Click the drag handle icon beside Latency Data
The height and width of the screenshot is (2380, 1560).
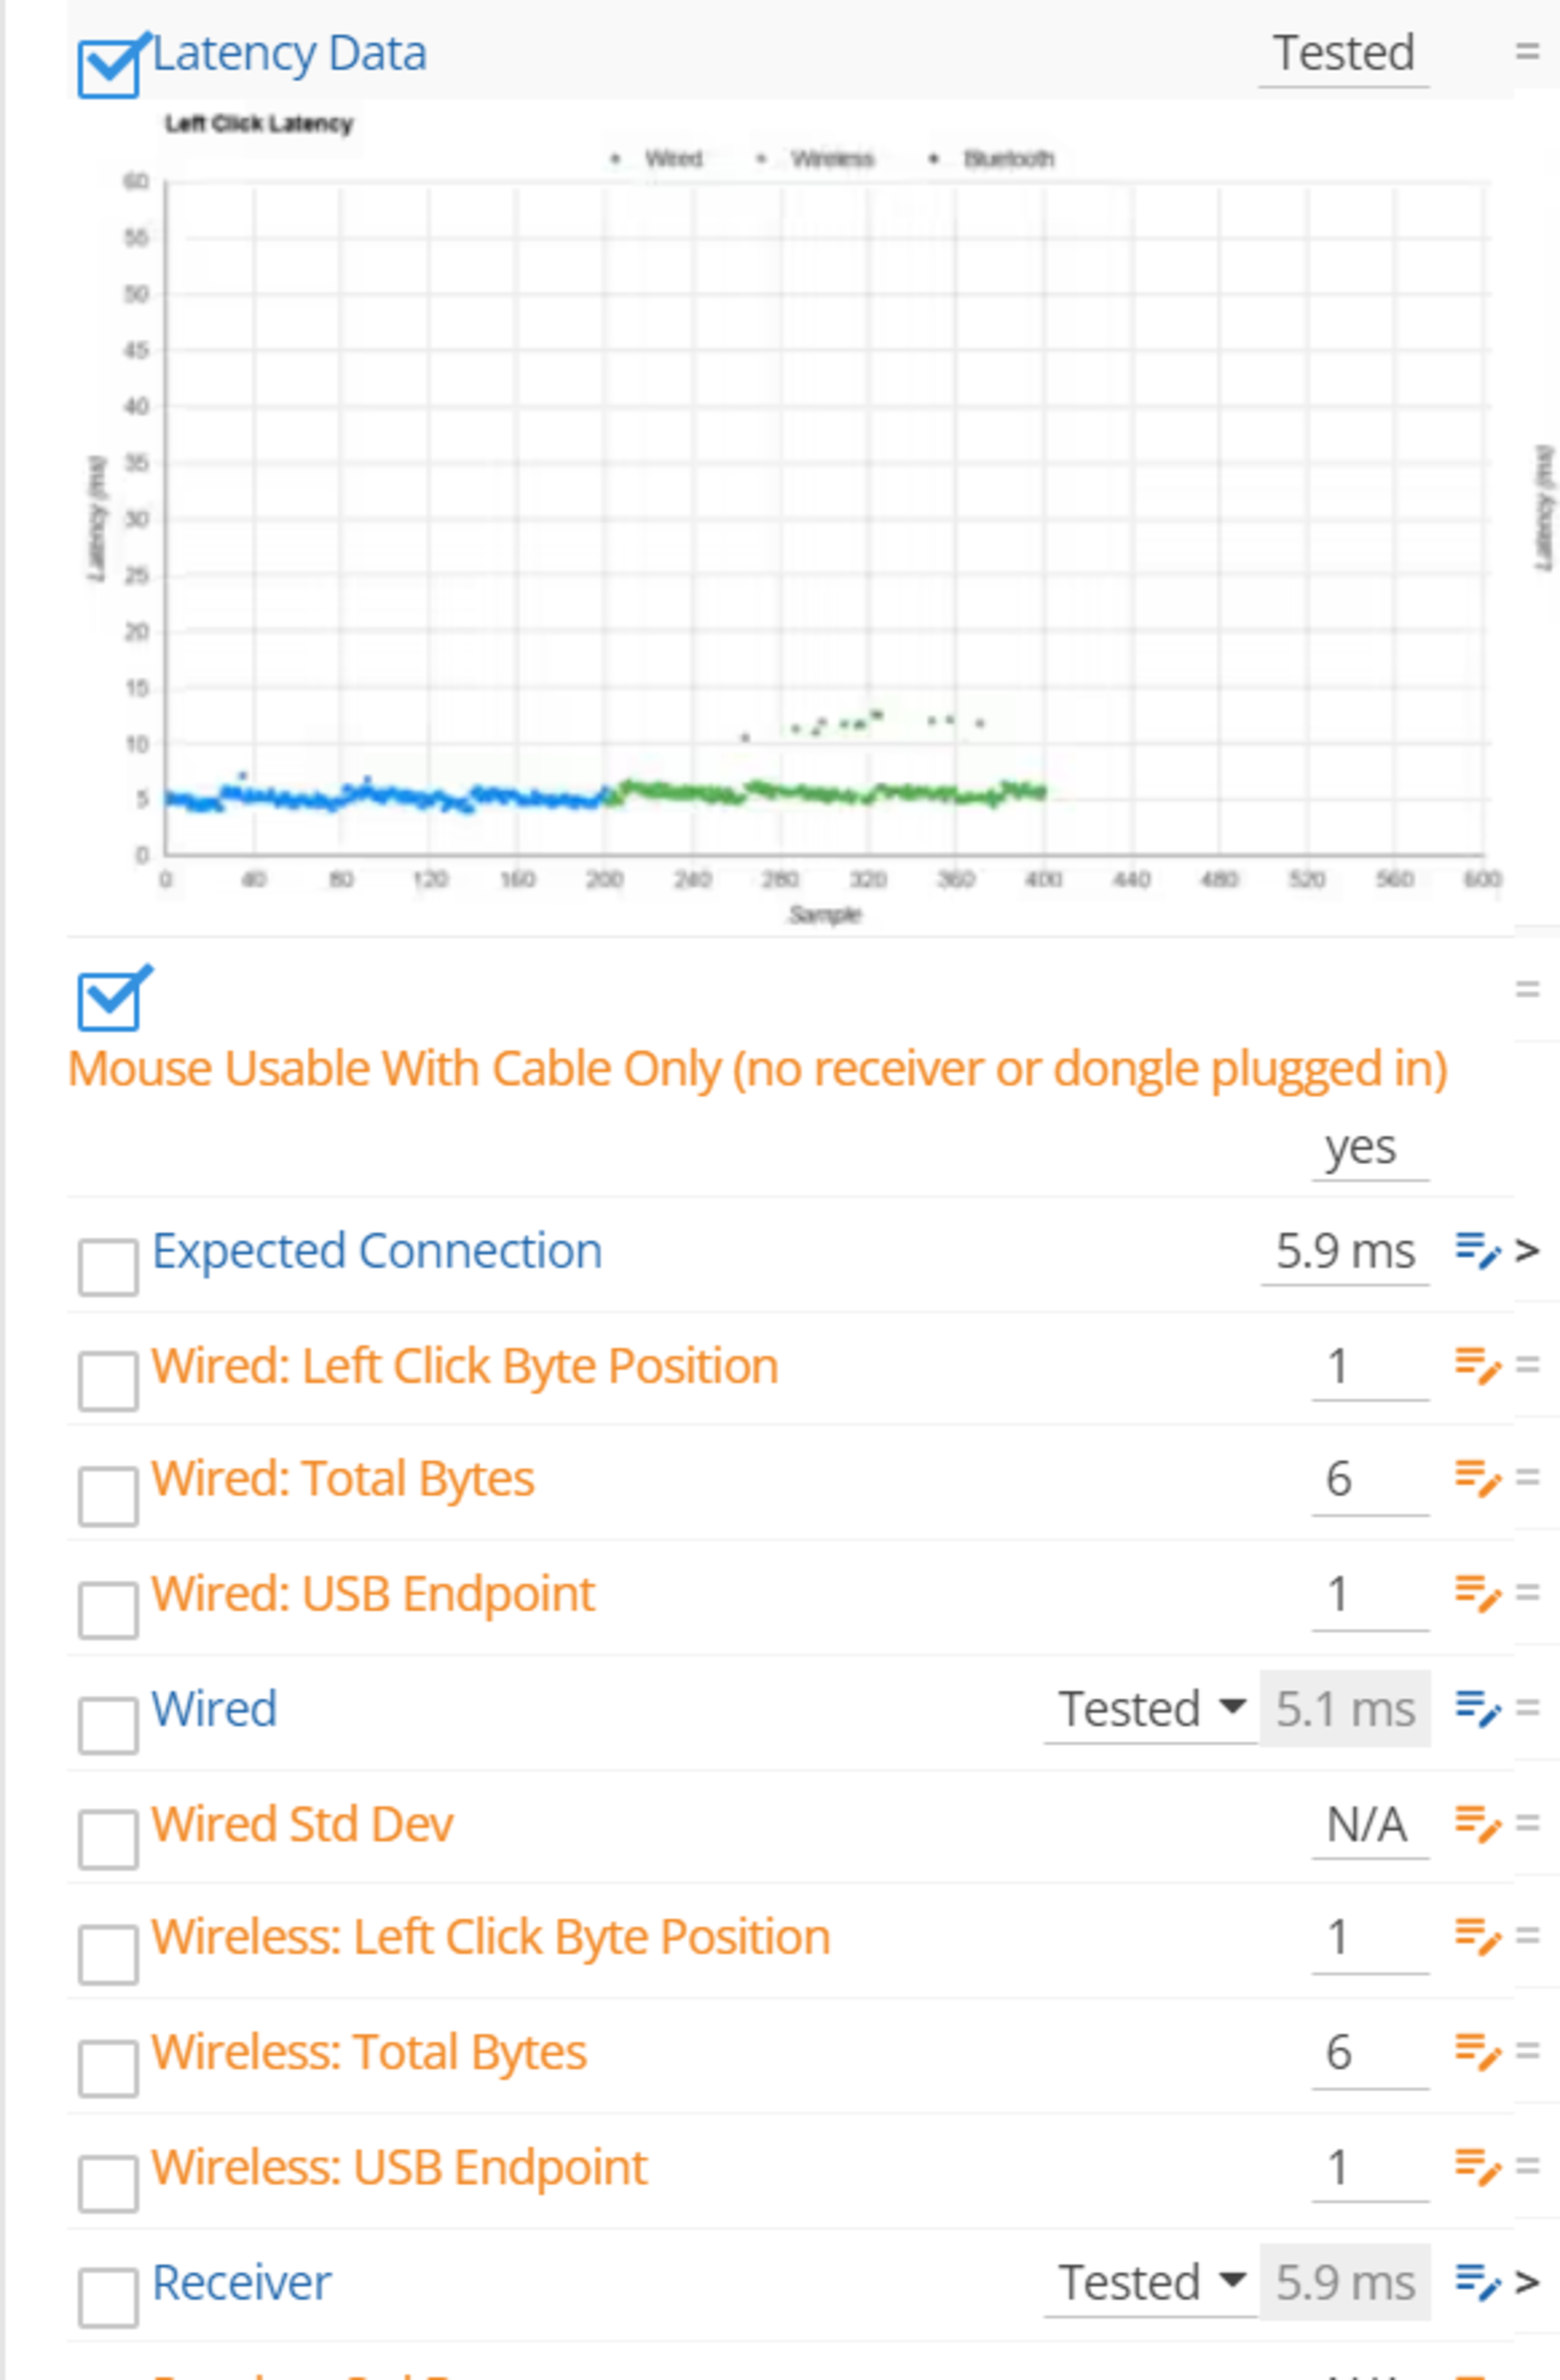1526,51
